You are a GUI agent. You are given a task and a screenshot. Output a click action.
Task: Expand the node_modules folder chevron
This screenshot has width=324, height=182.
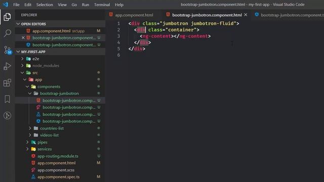click(22, 66)
